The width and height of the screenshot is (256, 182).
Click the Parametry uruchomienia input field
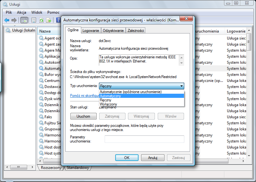pos(144,139)
